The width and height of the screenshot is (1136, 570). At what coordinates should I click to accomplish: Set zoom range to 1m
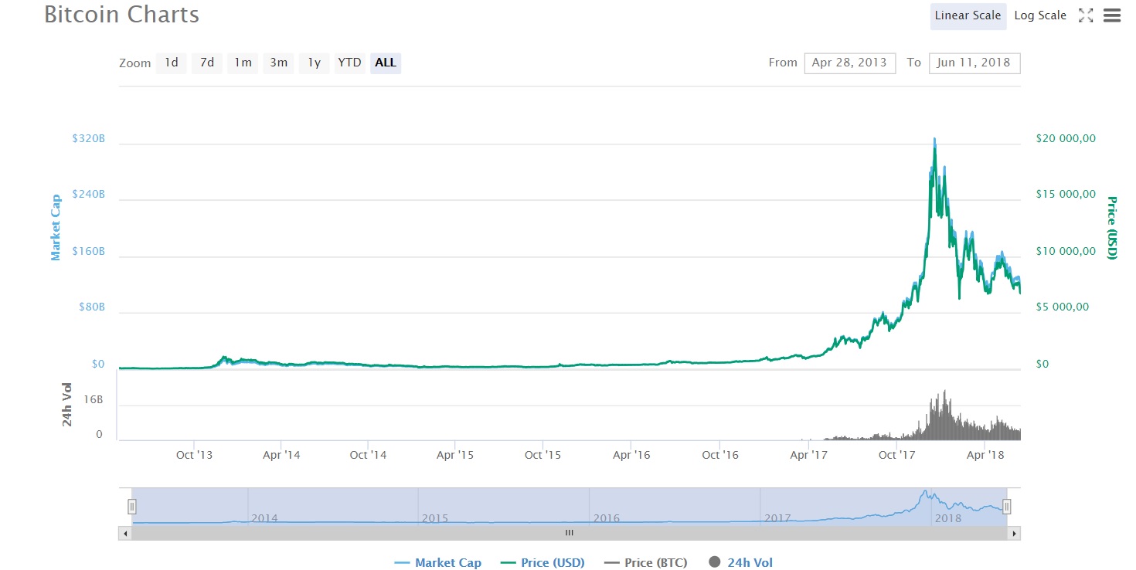(x=243, y=63)
